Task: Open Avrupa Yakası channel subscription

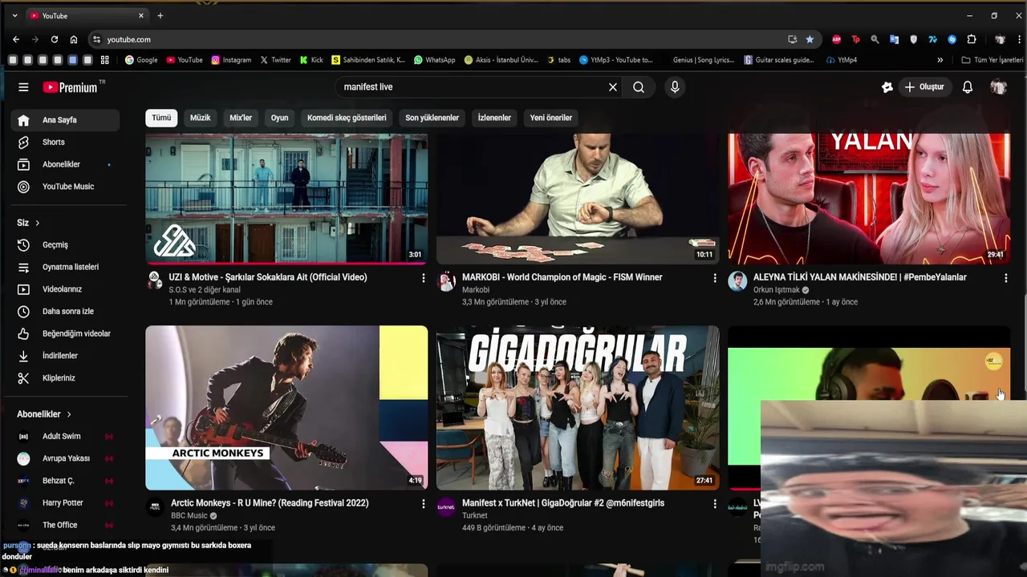Action: click(x=65, y=458)
